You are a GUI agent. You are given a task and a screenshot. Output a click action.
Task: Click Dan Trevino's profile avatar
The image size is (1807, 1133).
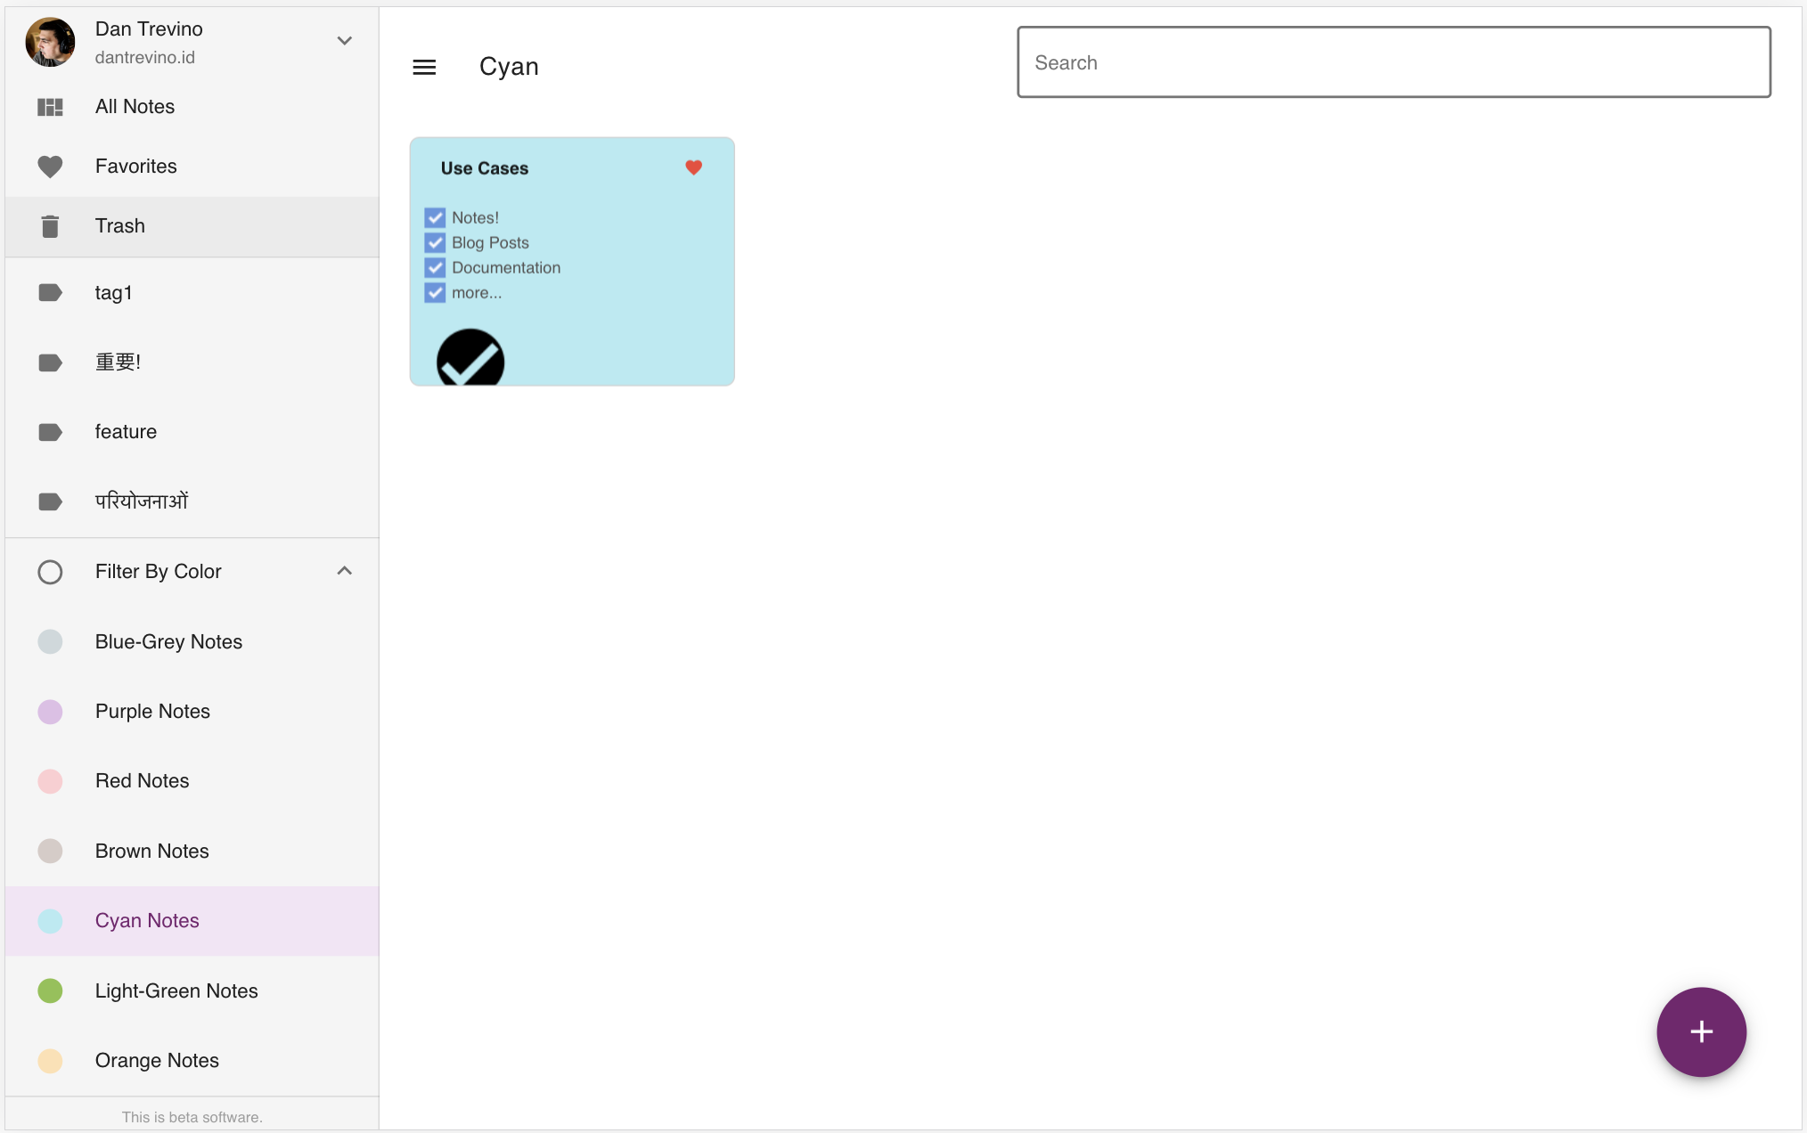click(50, 42)
